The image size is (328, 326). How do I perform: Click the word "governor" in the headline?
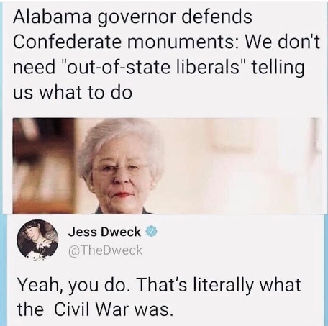(x=137, y=19)
